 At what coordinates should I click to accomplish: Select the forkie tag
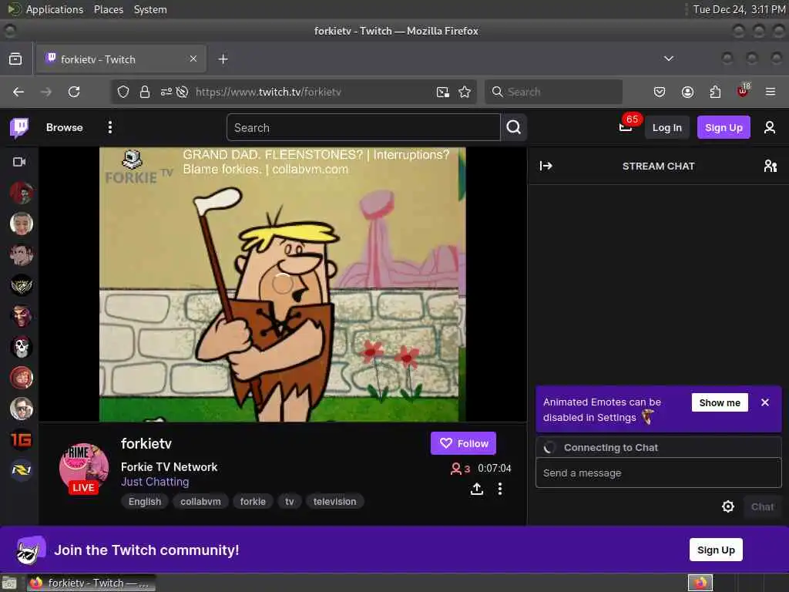click(253, 501)
